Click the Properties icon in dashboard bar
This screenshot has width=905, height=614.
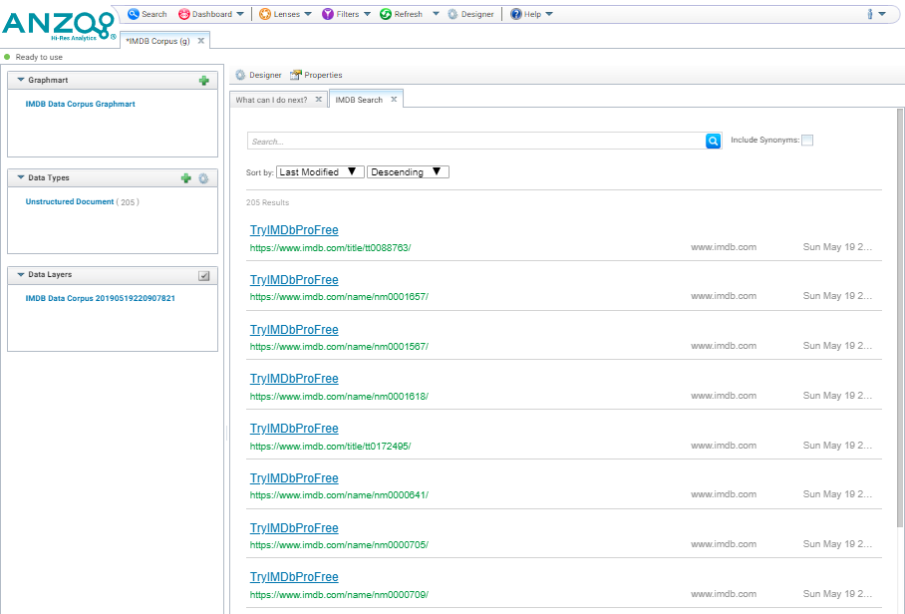click(x=295, y=75)
